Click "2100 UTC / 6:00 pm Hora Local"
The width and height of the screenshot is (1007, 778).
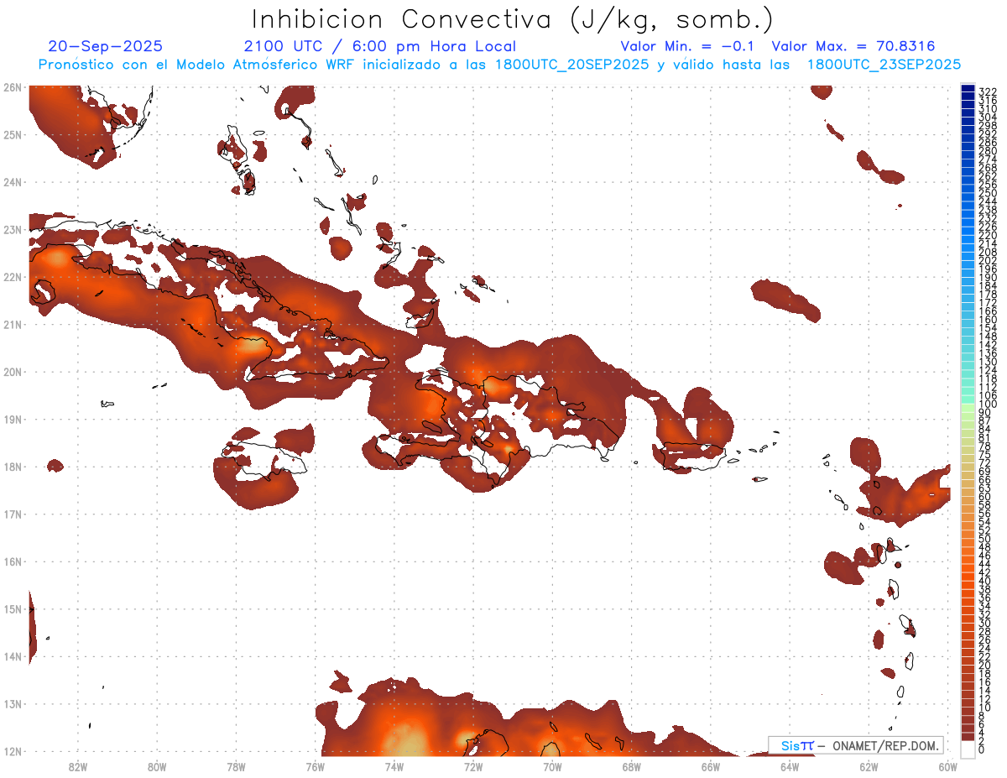tap(379, 46)
